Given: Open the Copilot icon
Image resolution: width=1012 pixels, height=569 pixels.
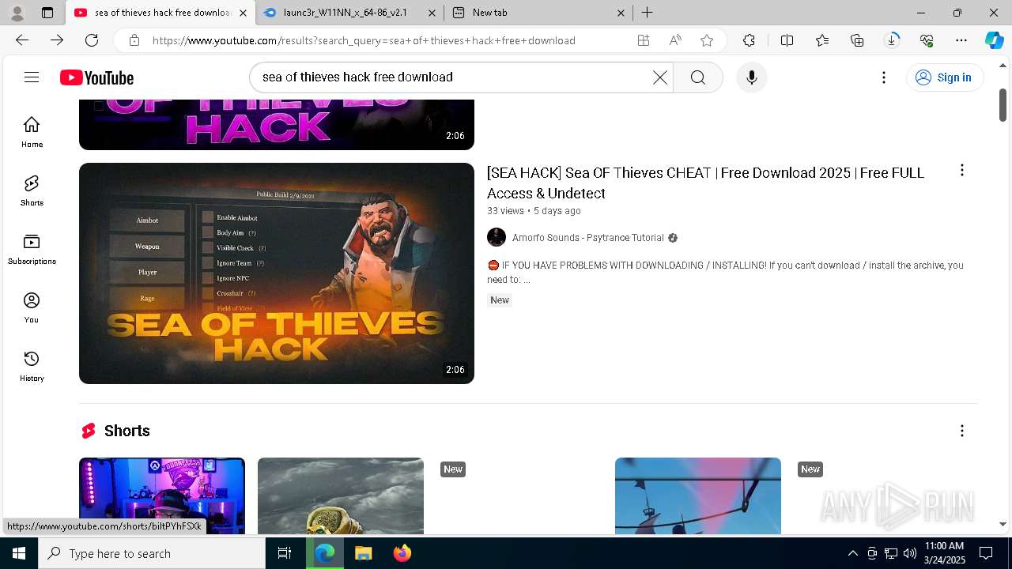Looking at the screenshot, I should point(995,40).
